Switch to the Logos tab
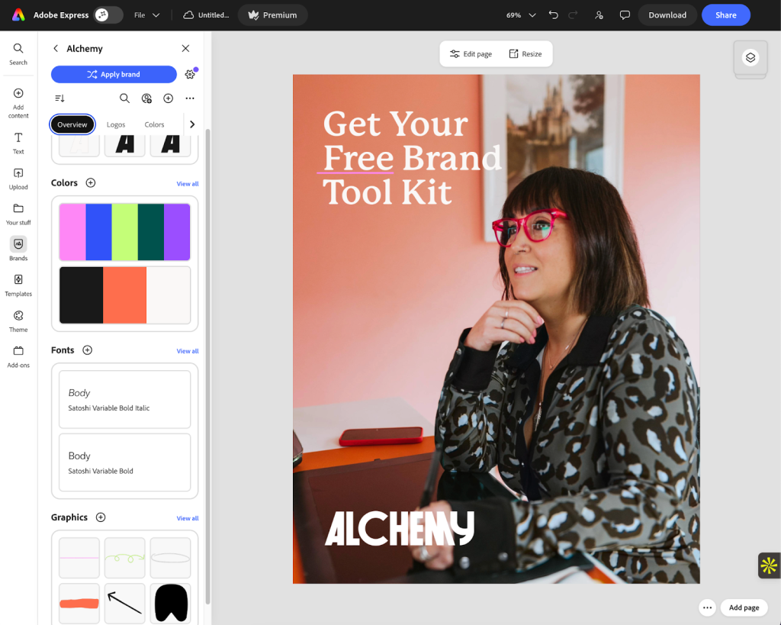The width and height of the screenshot is (781, 625). [116, 124]
